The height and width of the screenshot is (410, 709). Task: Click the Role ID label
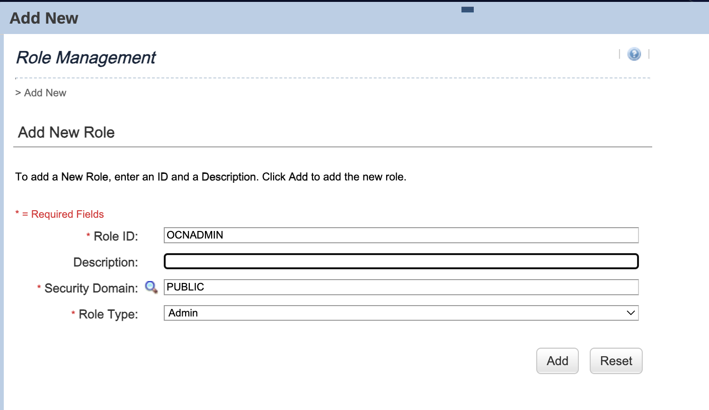pos(115,236)
